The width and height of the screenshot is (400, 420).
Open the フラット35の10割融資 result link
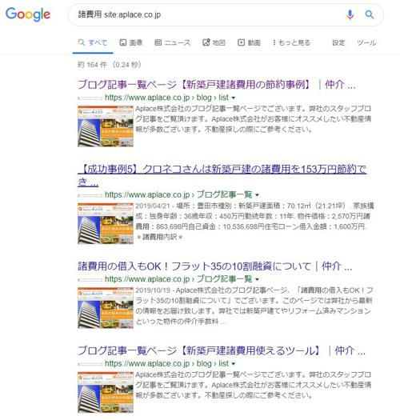tap(215, 266)
